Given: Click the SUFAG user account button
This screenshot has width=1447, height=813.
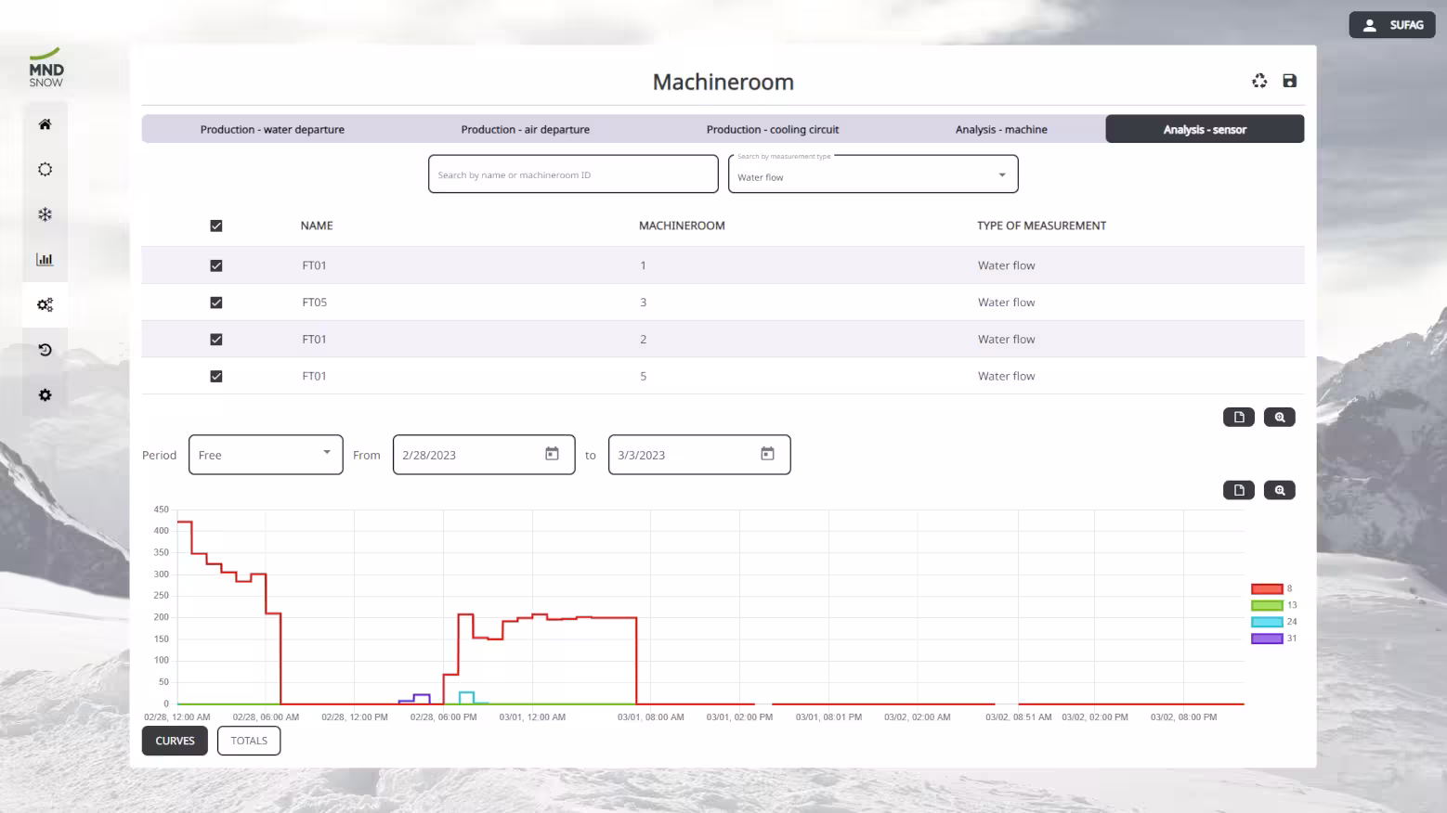Looking at the screenshot, I should 1391,25.
